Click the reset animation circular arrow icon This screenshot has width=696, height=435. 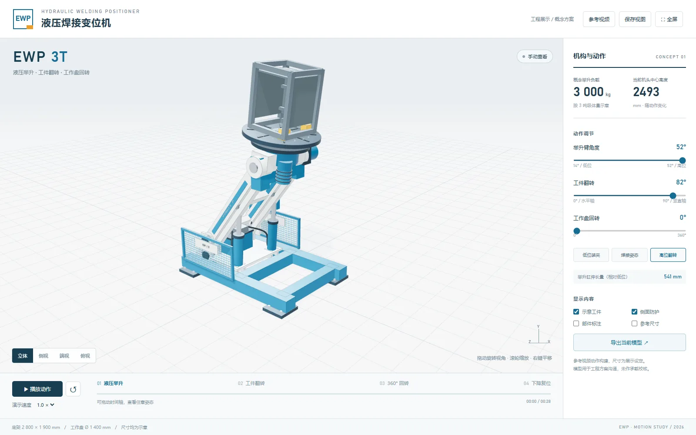73,389
